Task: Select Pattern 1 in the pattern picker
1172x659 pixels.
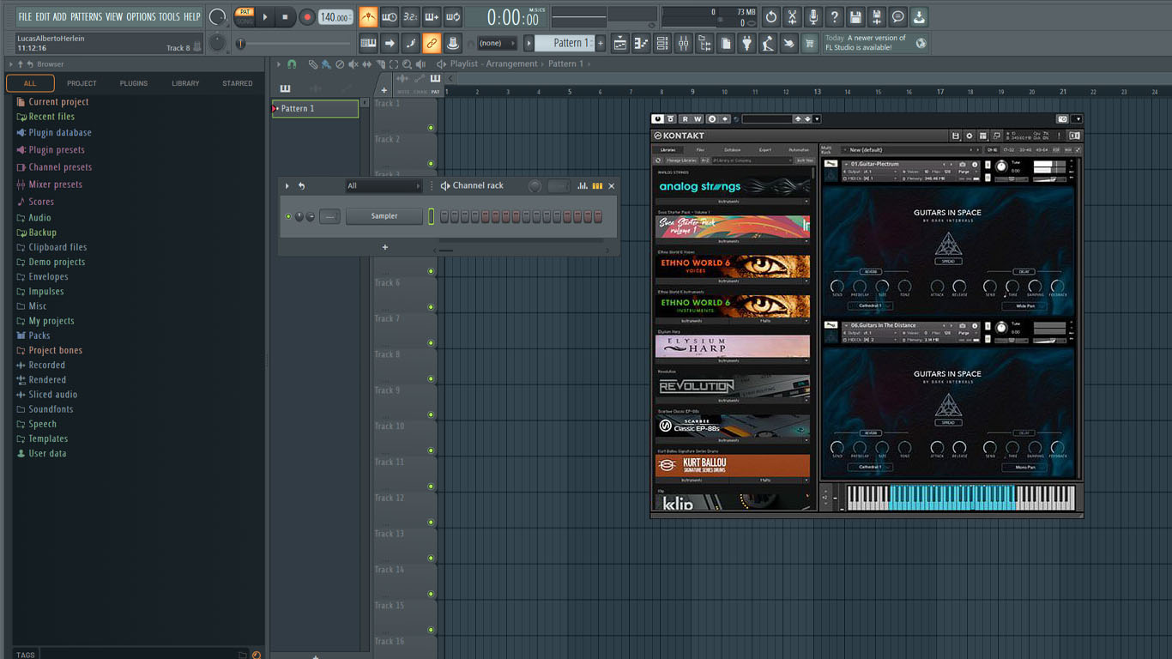Action: pos(315,108)
